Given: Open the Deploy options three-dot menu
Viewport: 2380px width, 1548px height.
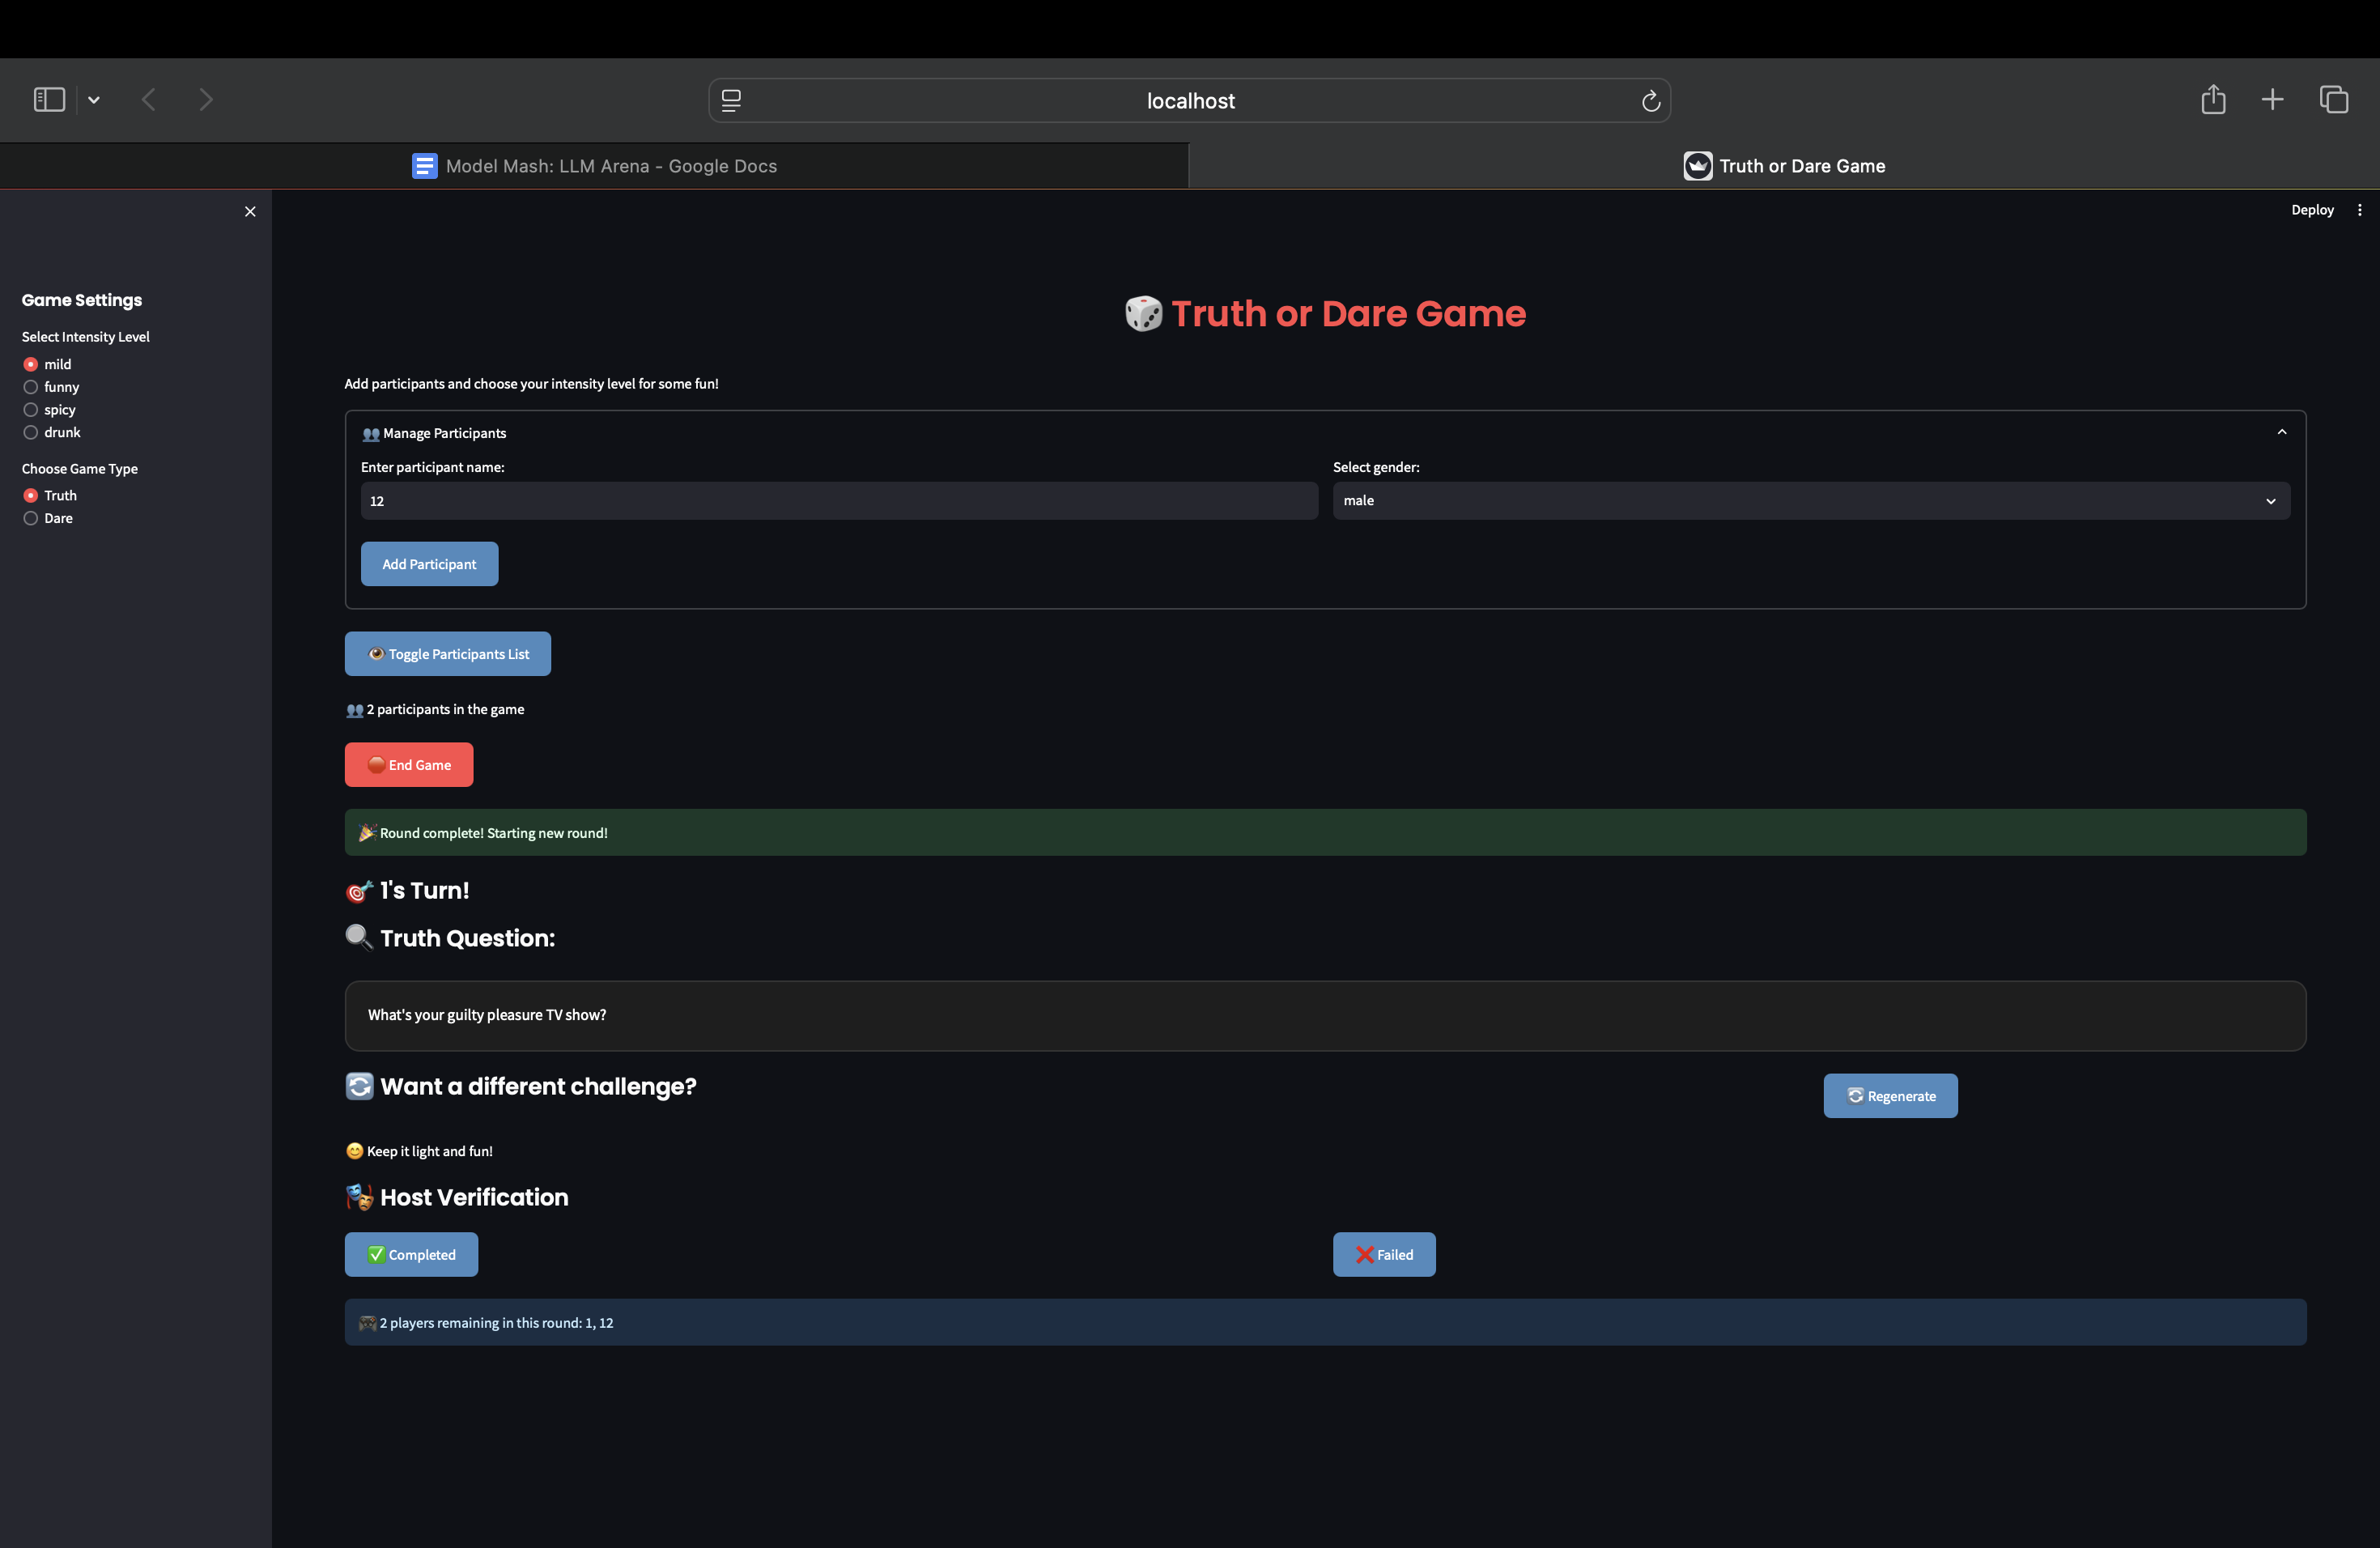Looking at the screenshot, I should (2360, 210).
